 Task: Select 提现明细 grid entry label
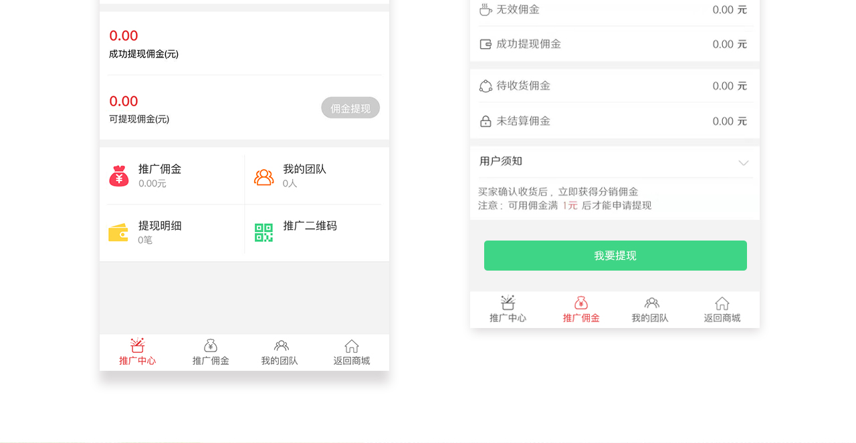click(160, 226)
